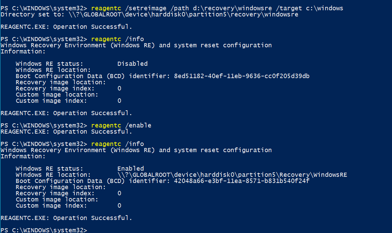Screen dimensions: 392x233
Task: Click the BCD identifier starting with 8ed51182
Action: [240, 76]
